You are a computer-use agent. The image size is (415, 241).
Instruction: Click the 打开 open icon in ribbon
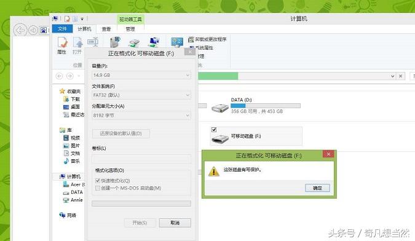tap(77, 45)
